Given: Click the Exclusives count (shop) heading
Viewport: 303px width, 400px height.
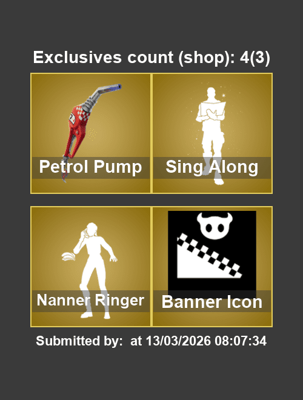Looking at the screenshot, I should 135,58.
